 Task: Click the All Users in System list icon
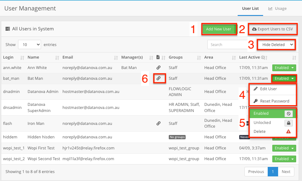coord(8,29)
